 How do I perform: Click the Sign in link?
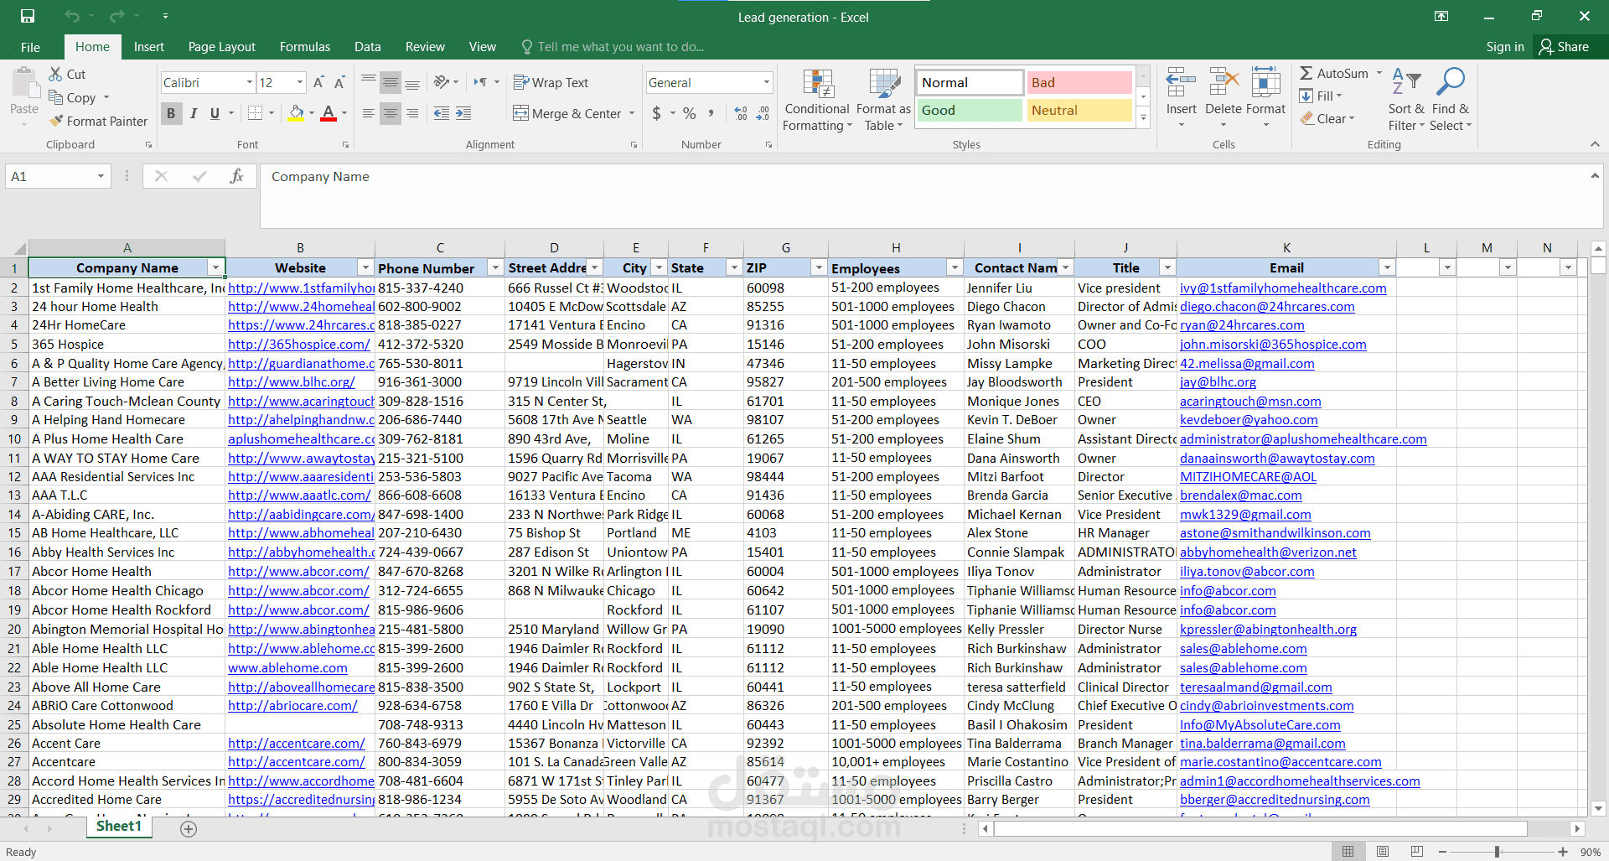tap(1505, 47)
